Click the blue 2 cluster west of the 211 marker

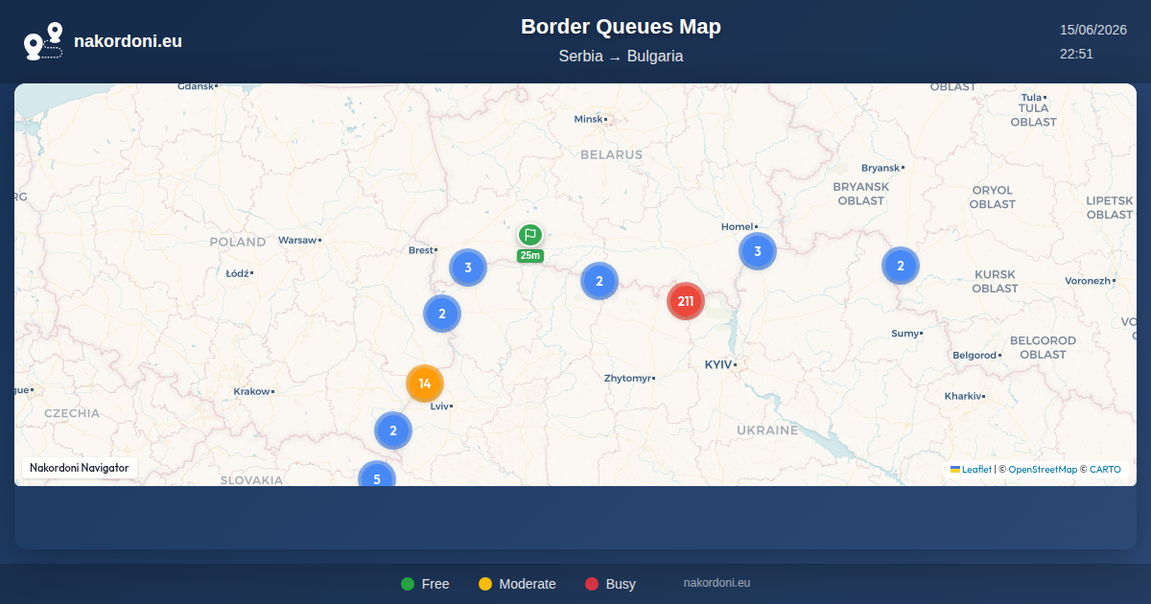pos(599,281)
